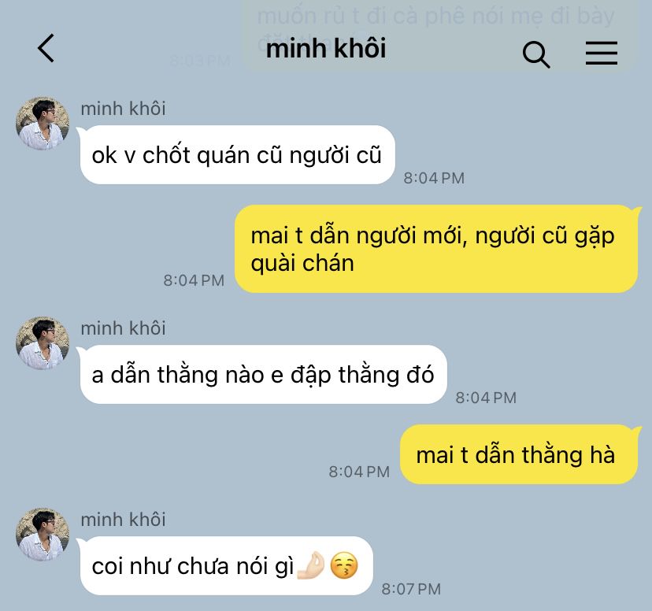Tap the kissing face emoji
652x611 pixels.
[x=344, y=565]
